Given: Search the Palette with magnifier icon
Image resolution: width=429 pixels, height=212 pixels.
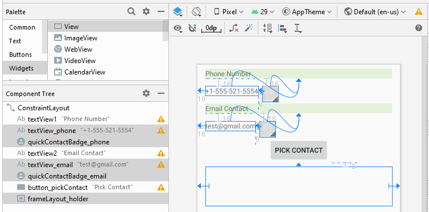Looking at the screenshot, I should pyautogui.click(x=131, y=11).
